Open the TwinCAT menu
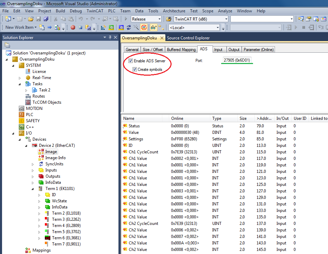The image size is (328, 254). point(96,11)
